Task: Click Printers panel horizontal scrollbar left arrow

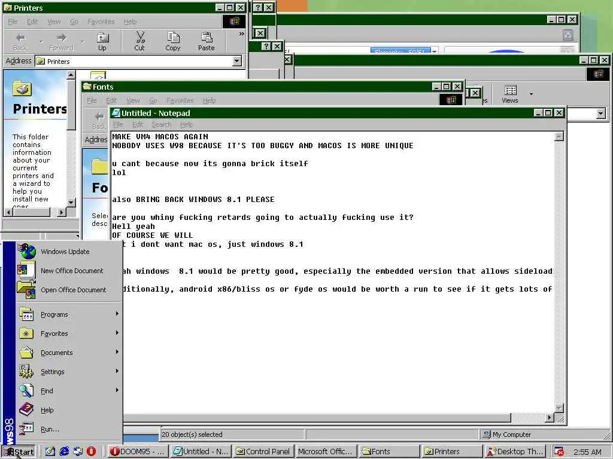Action: (8, 212)
